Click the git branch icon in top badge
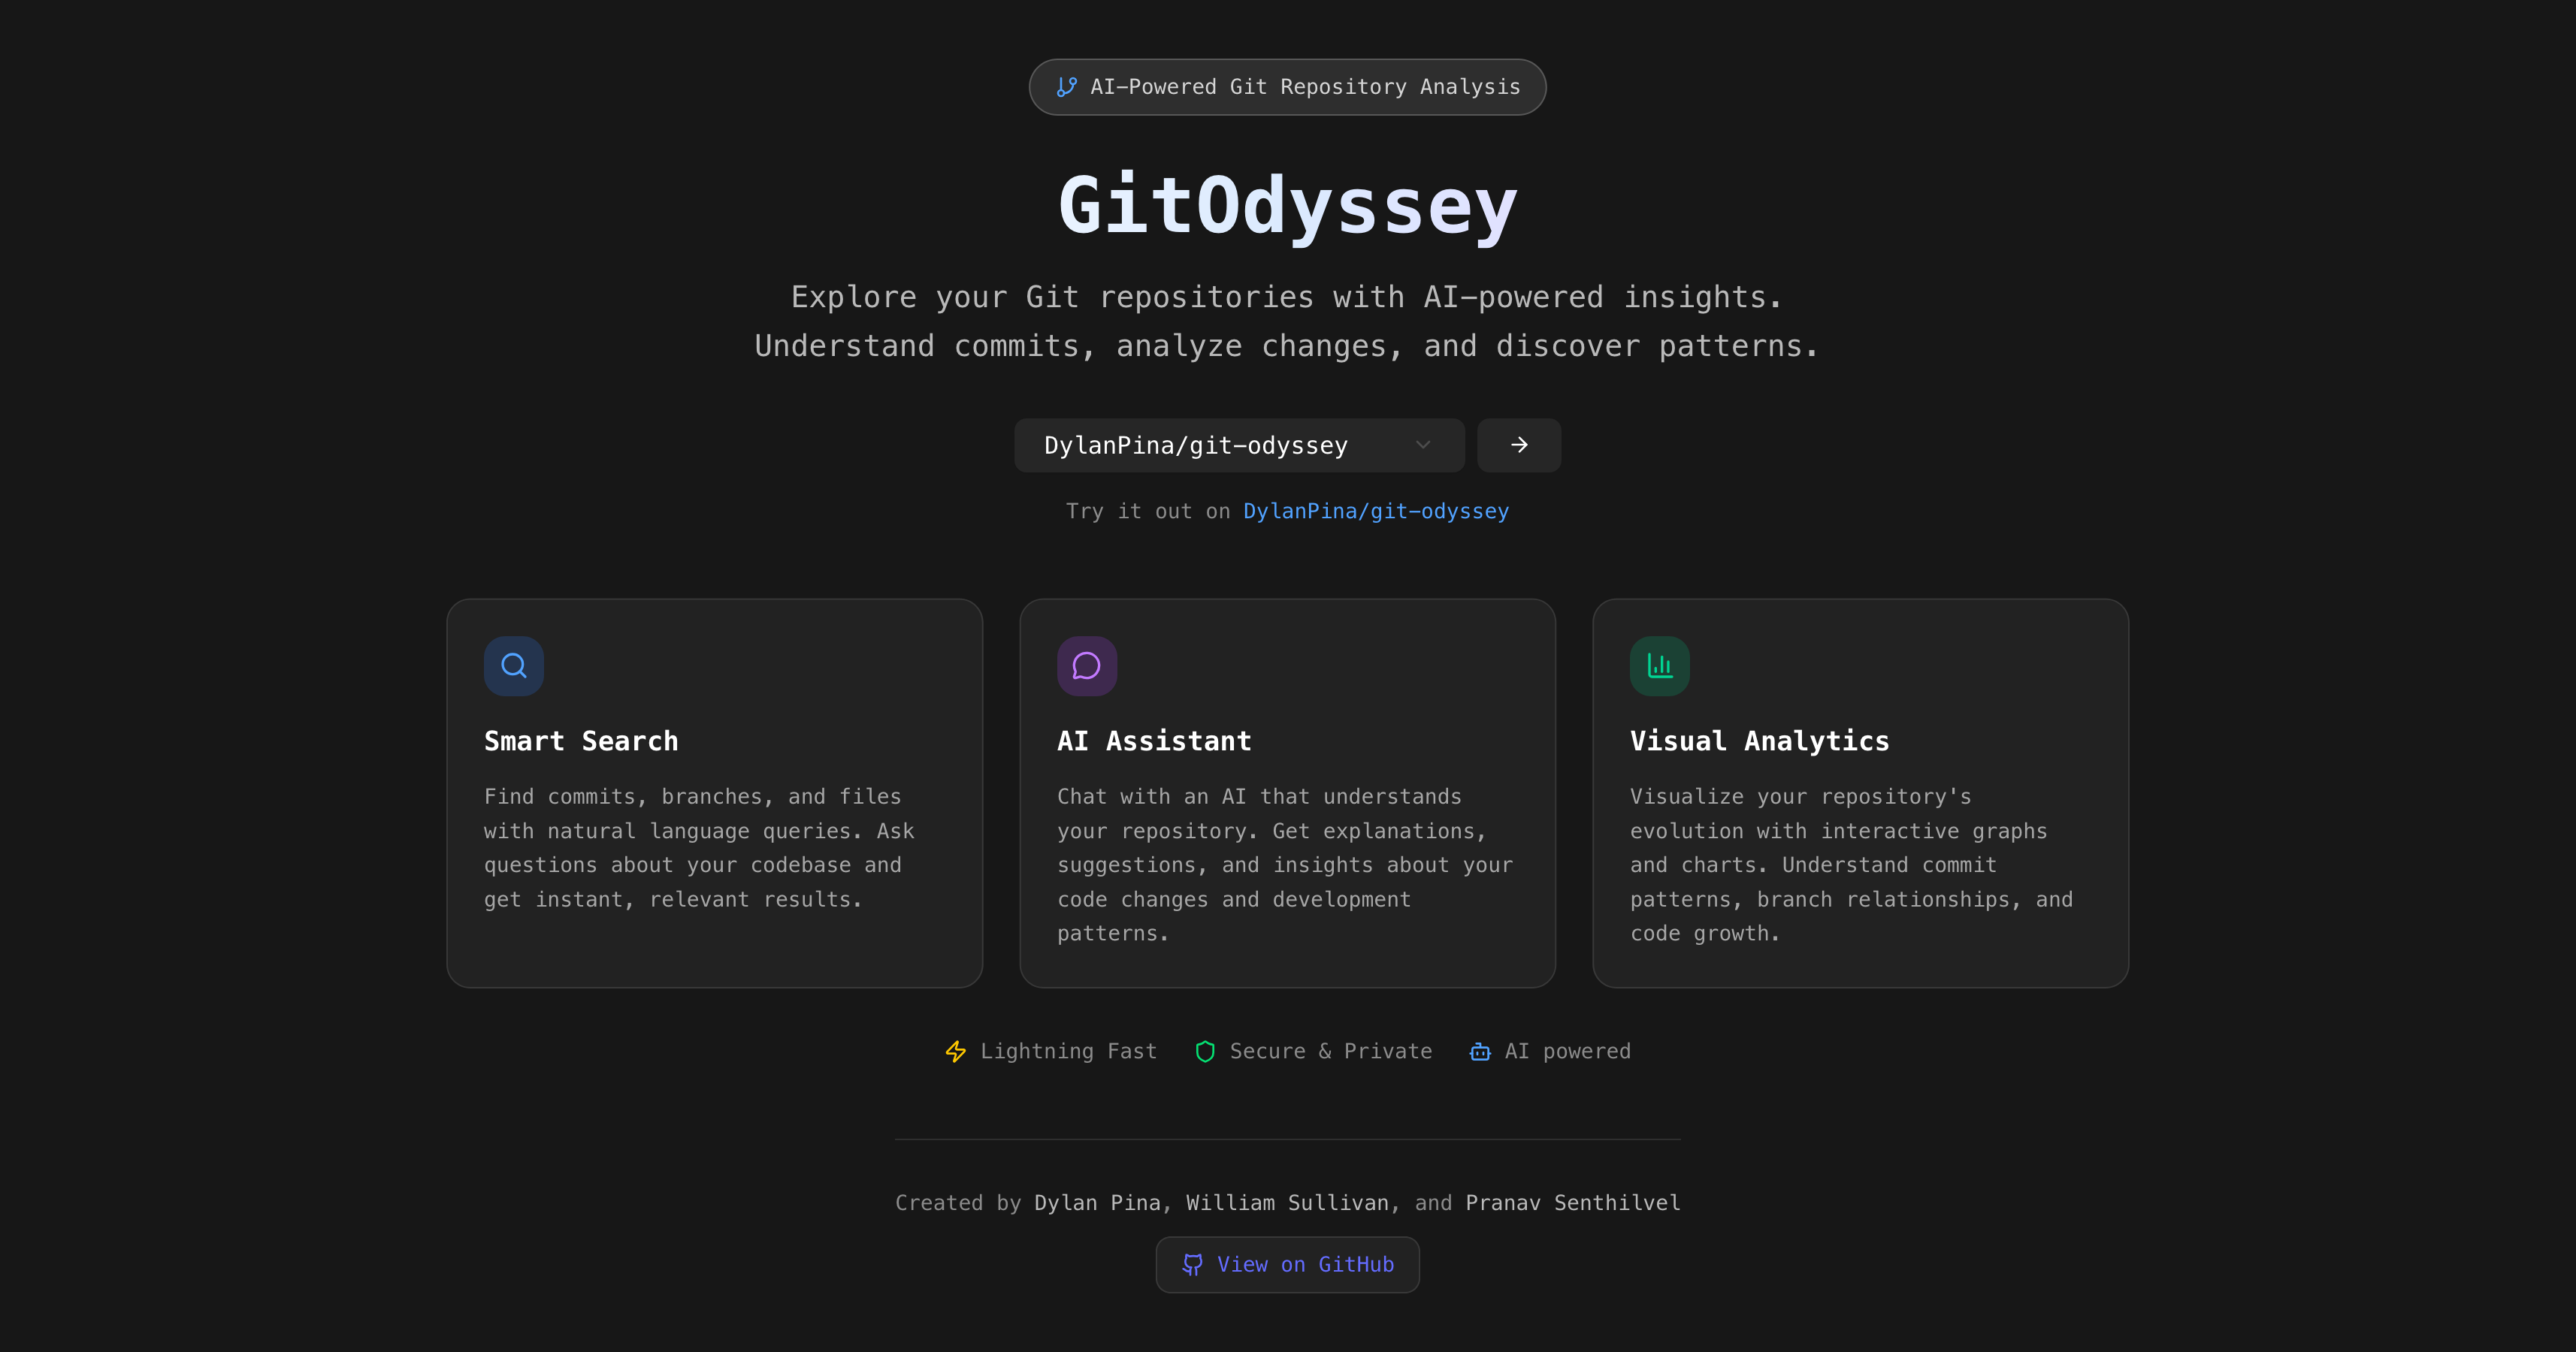This screenshot has width=2576, height=1352. (1066, 87)
